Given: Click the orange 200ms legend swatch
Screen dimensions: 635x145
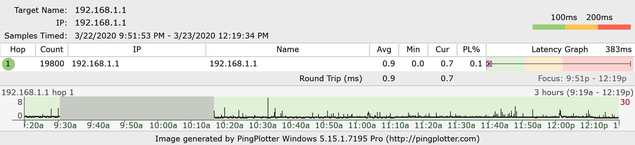Looking at the screenshot, I should pyautogui.click(x=581, y=27).
